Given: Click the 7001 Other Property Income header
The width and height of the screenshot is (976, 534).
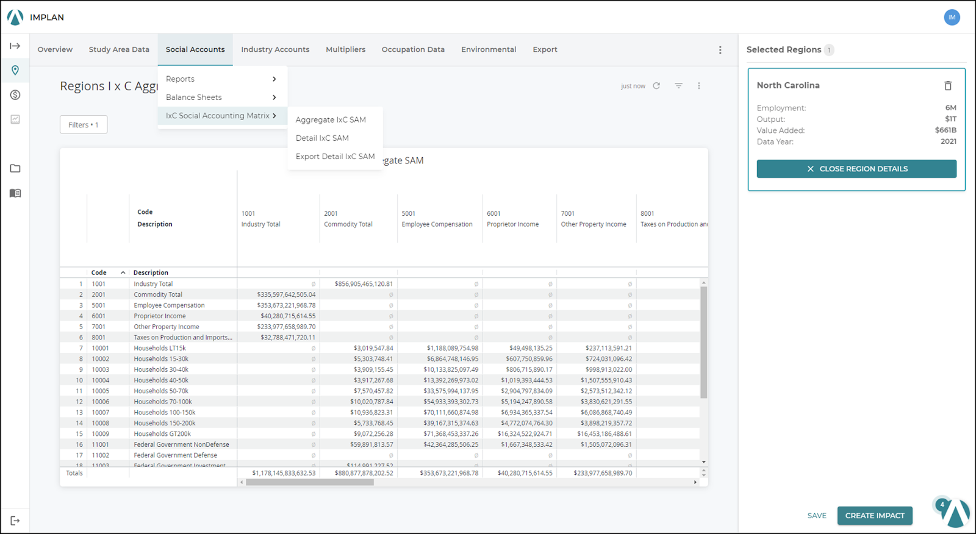Looking at the screenshot, I should pos(594,219).
